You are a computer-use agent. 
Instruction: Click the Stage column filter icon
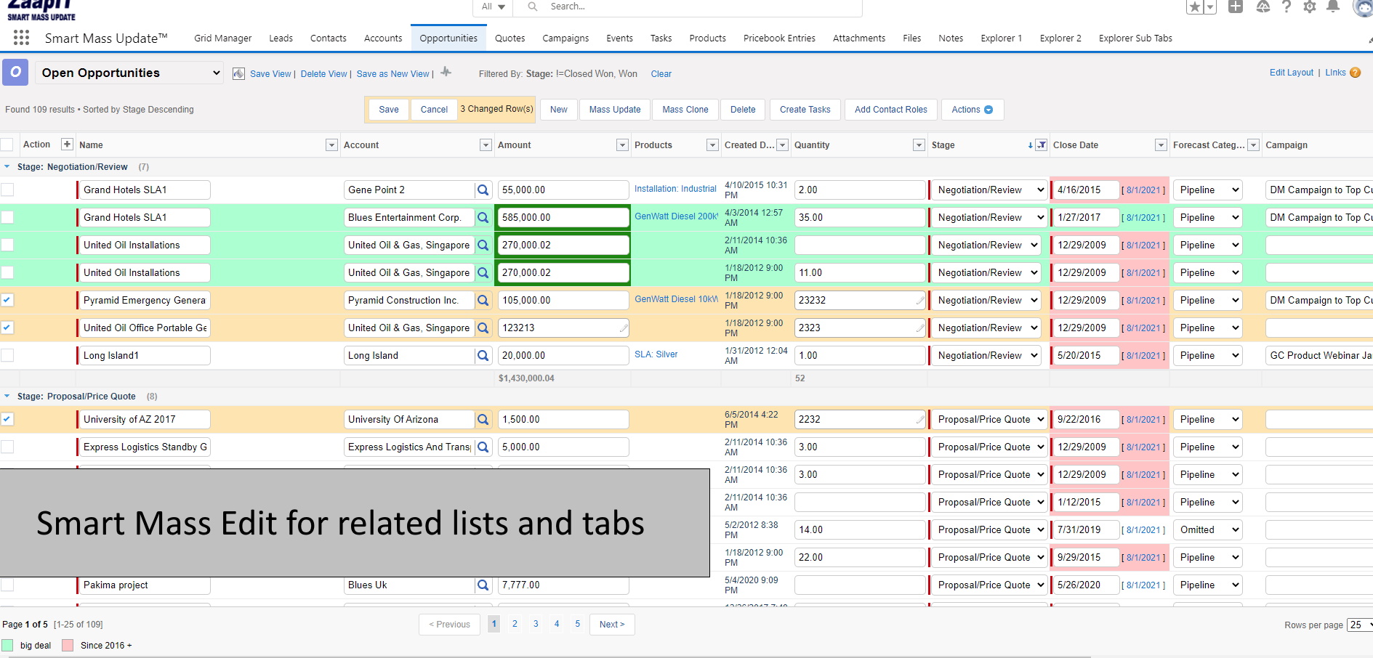[1042, 145]
